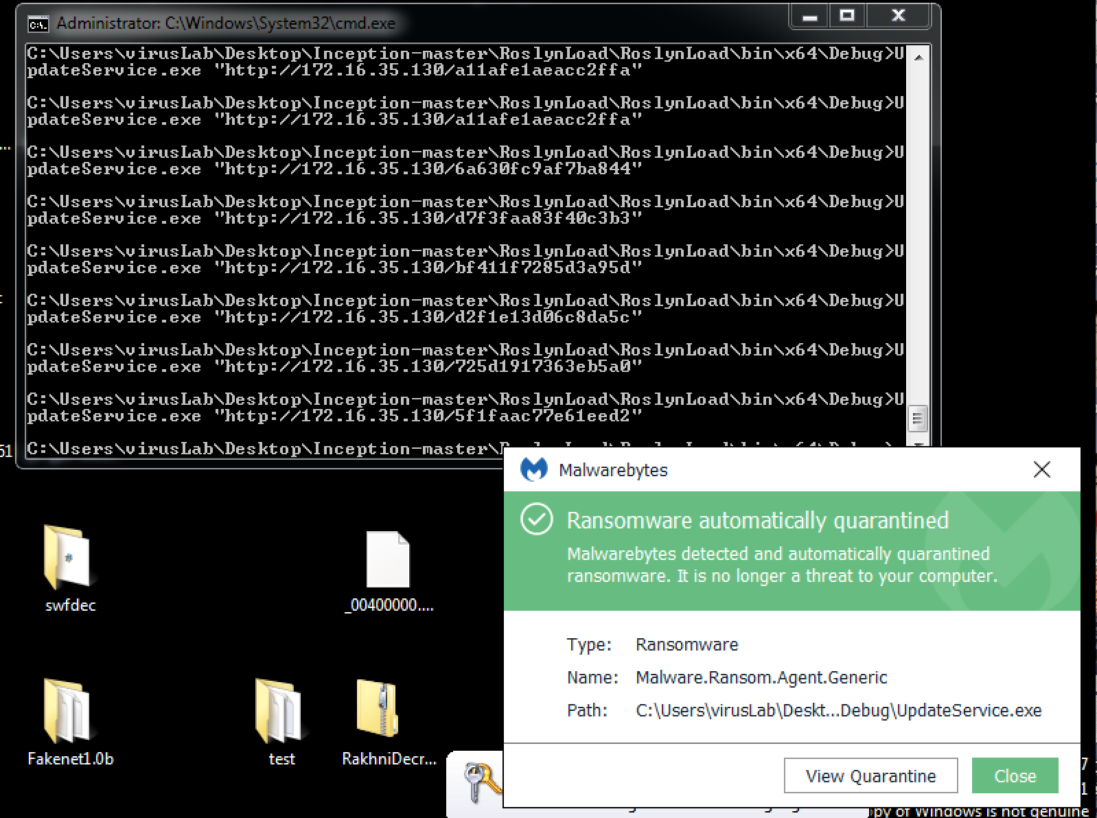Image resolution: width=1097 pixels, height=818 pixels.
Task: Close the cmd.exe window
Action: pos(898,16)
